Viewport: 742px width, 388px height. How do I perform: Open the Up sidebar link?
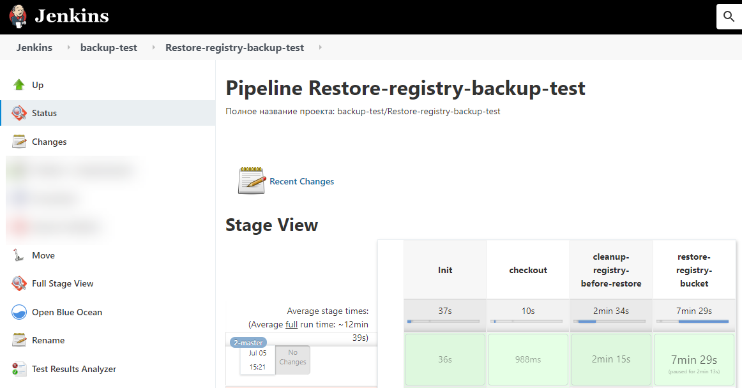pyautogui.click(x=38, y=85)
